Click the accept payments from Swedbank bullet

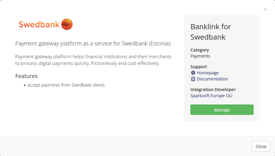click(67, 85)
